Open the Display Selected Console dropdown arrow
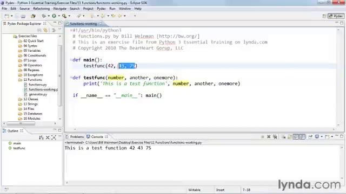This screenshot has height=194, width=346. [x=322, y=136]
